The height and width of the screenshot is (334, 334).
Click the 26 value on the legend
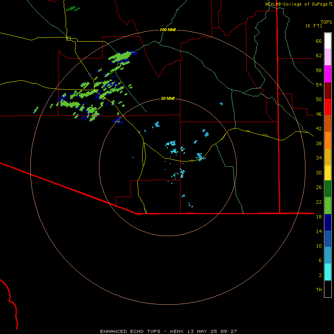click(319, 187)
